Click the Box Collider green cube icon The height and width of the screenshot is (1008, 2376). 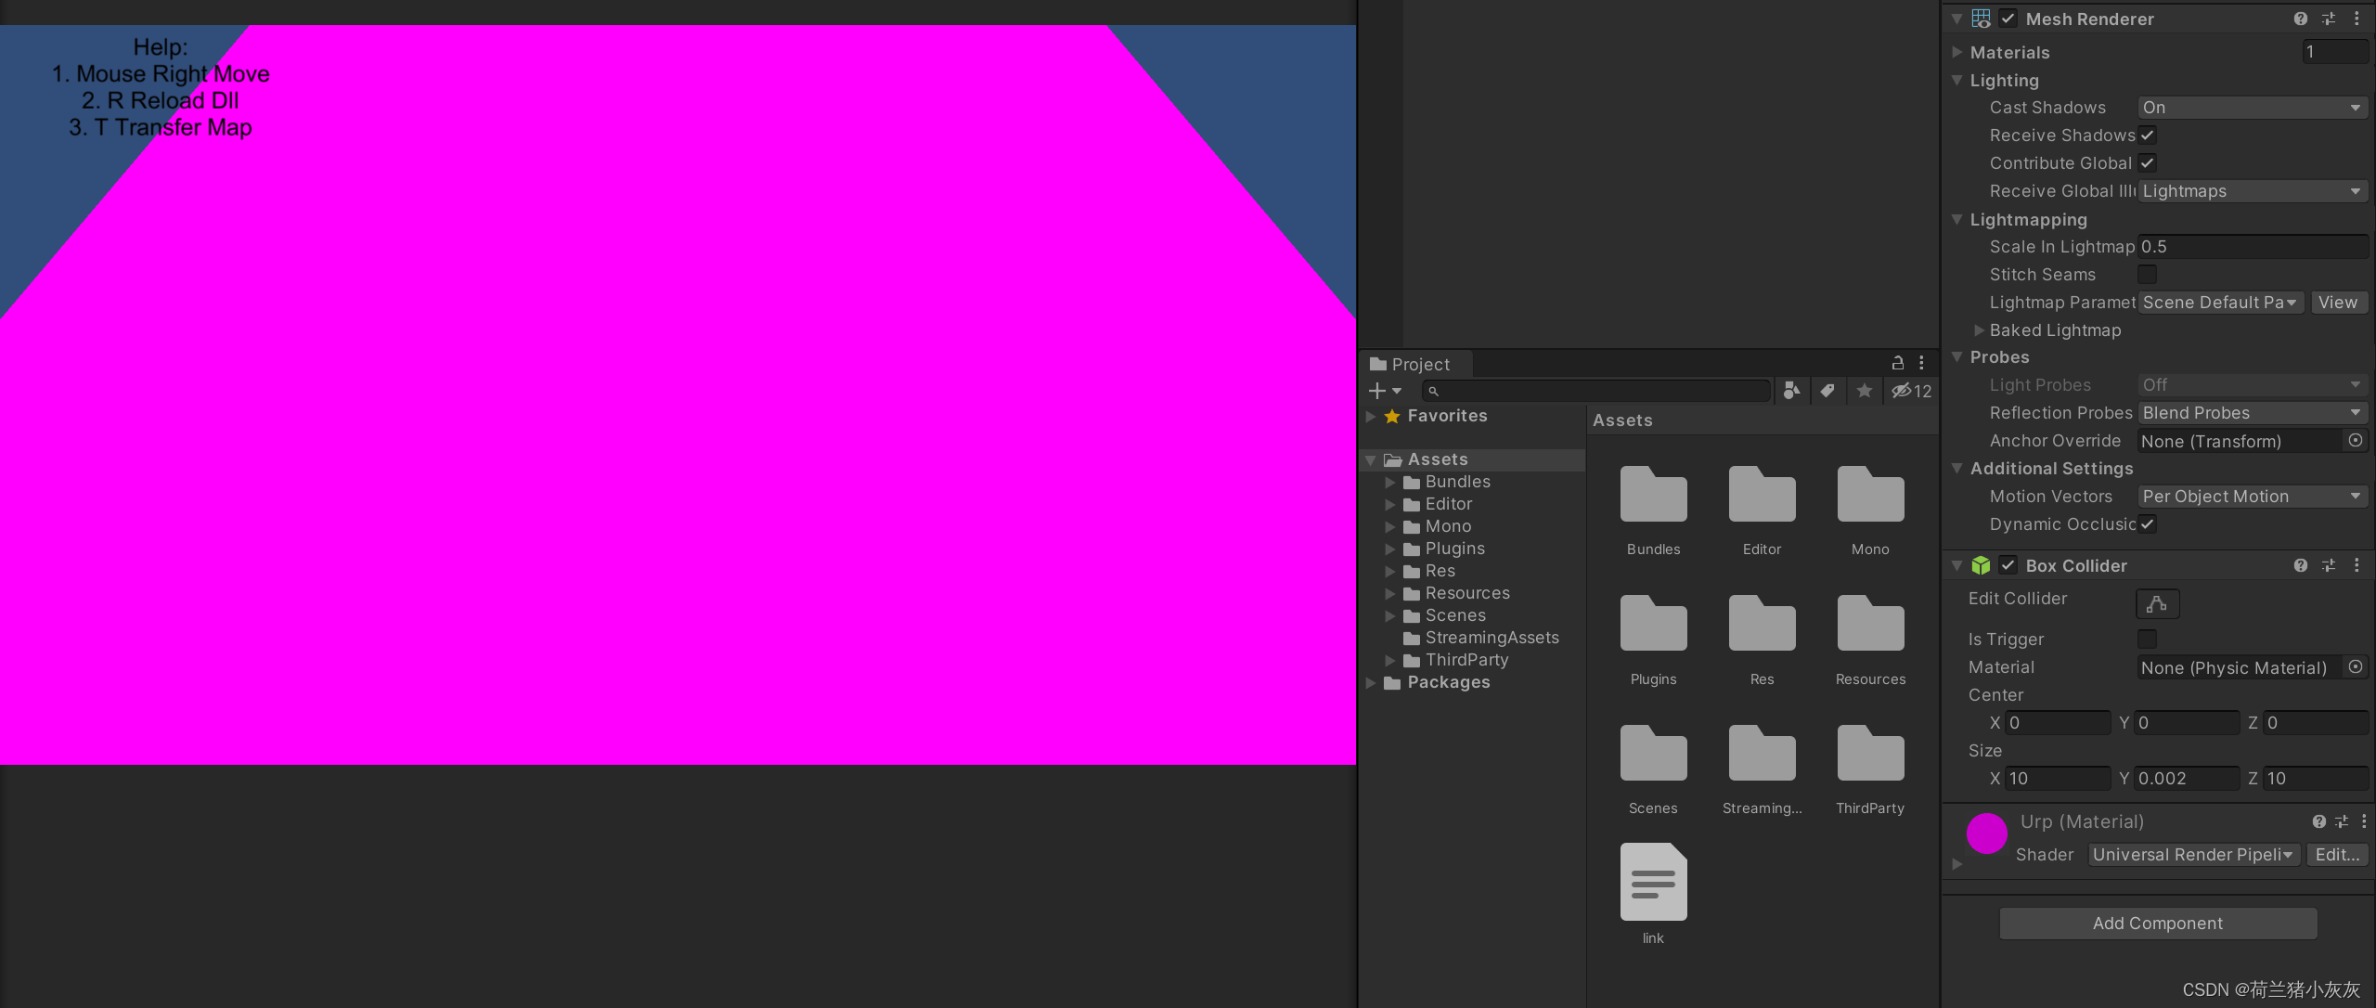[x=1981, y=565]
